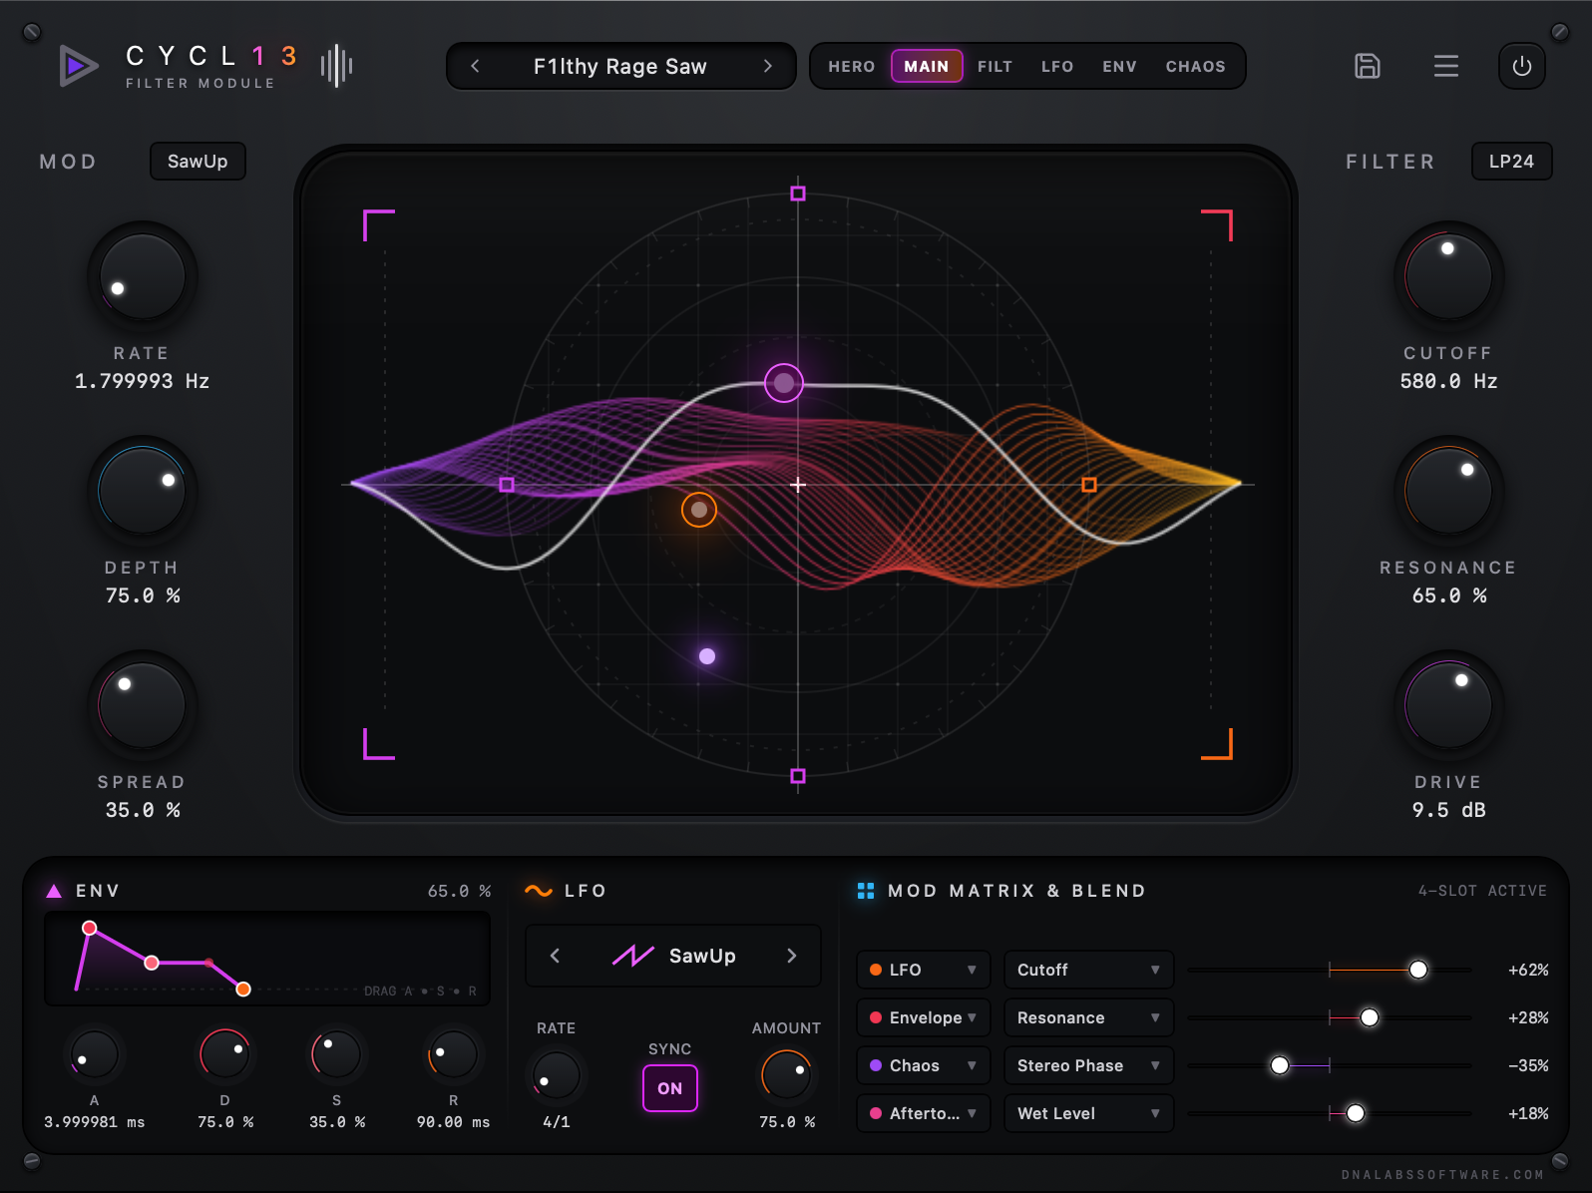Switch to the LFO tab

[x=1057, y=66]
